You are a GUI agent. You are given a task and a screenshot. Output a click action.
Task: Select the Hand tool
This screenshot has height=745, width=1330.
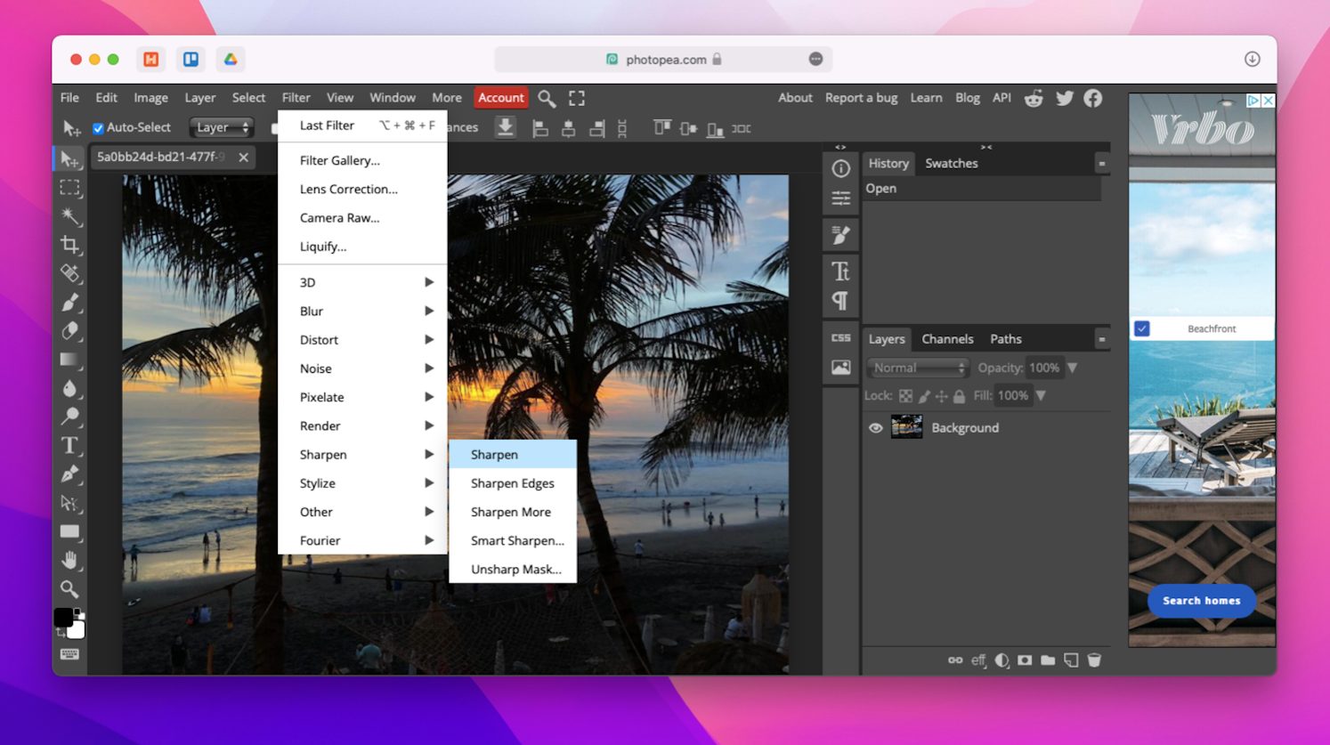[70, 560]
